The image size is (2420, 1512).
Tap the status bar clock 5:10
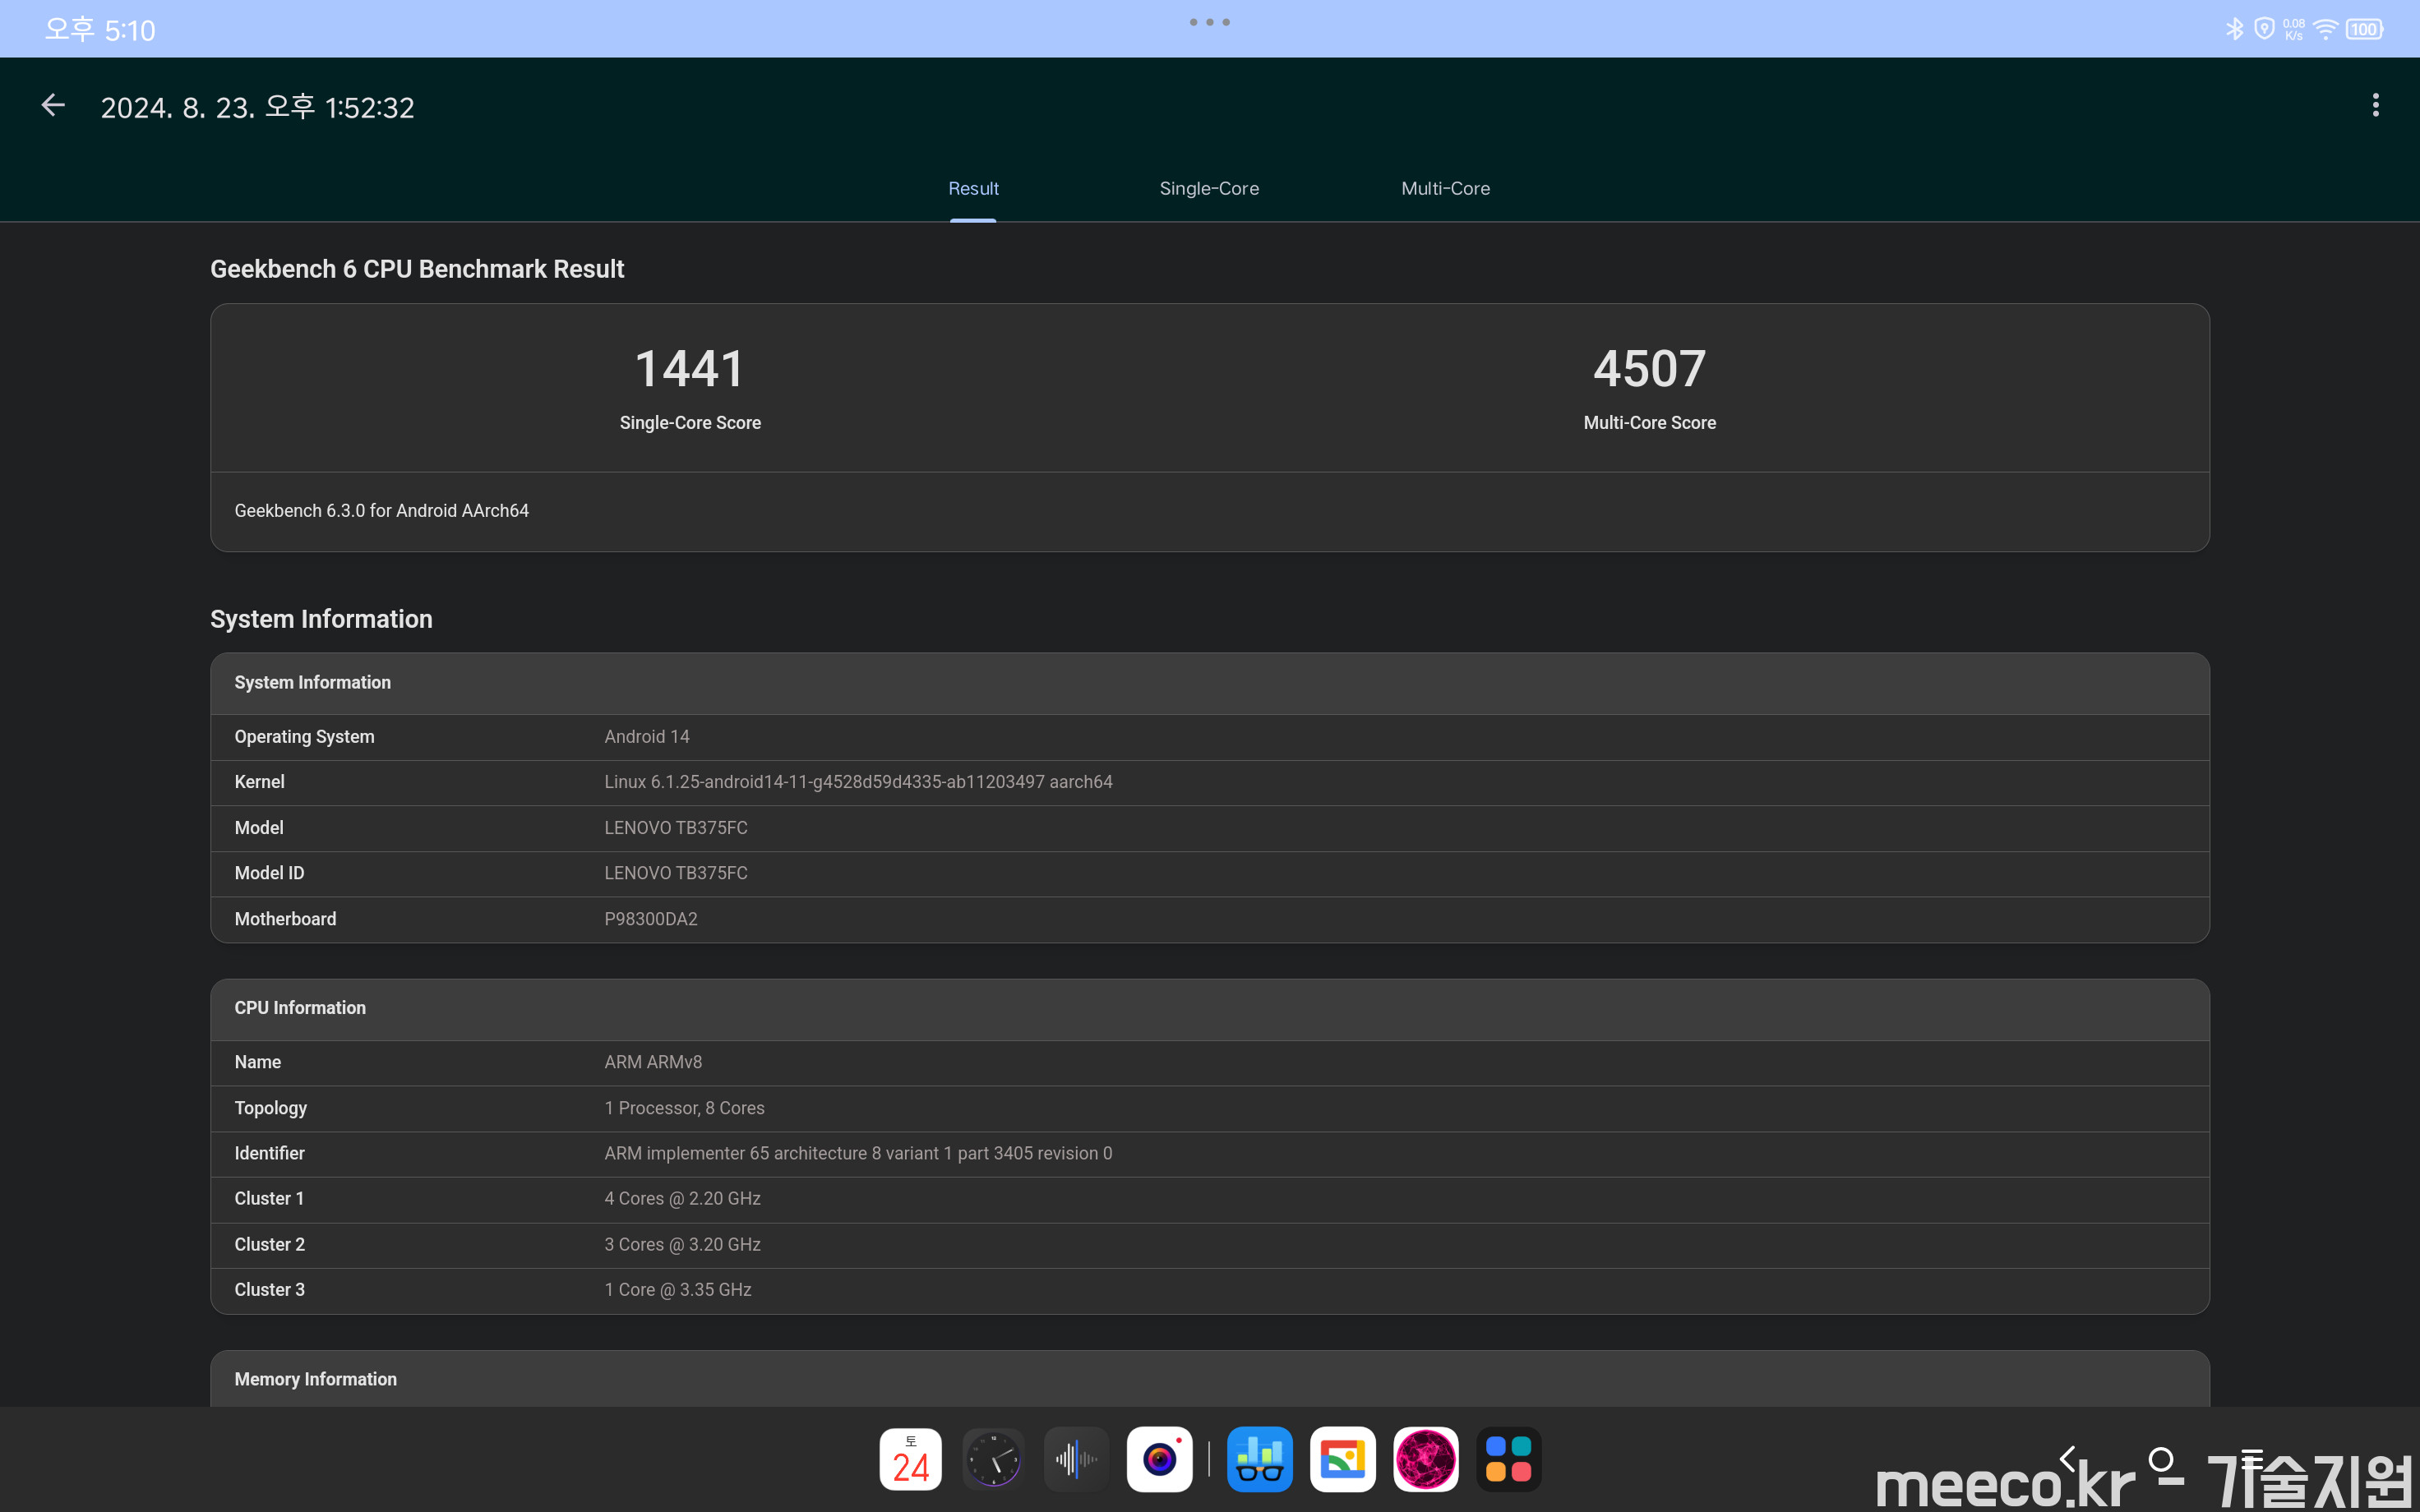pos(100,30)
